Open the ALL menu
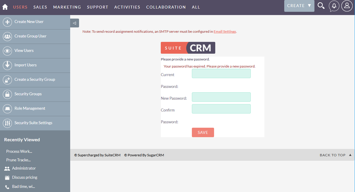The height and width of the screenshot is (192, 355). point(196,7)
